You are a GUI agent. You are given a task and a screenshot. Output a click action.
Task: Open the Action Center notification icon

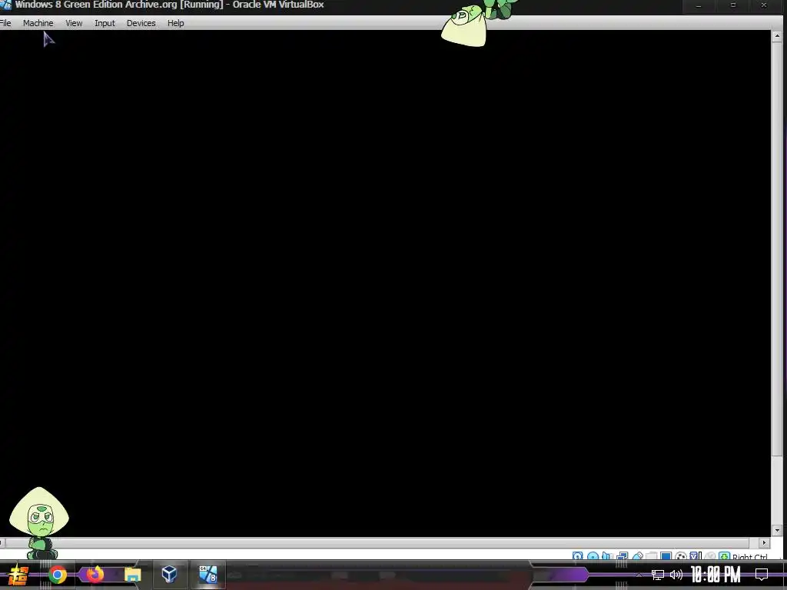pyautogui.click(x=762, y=575)
